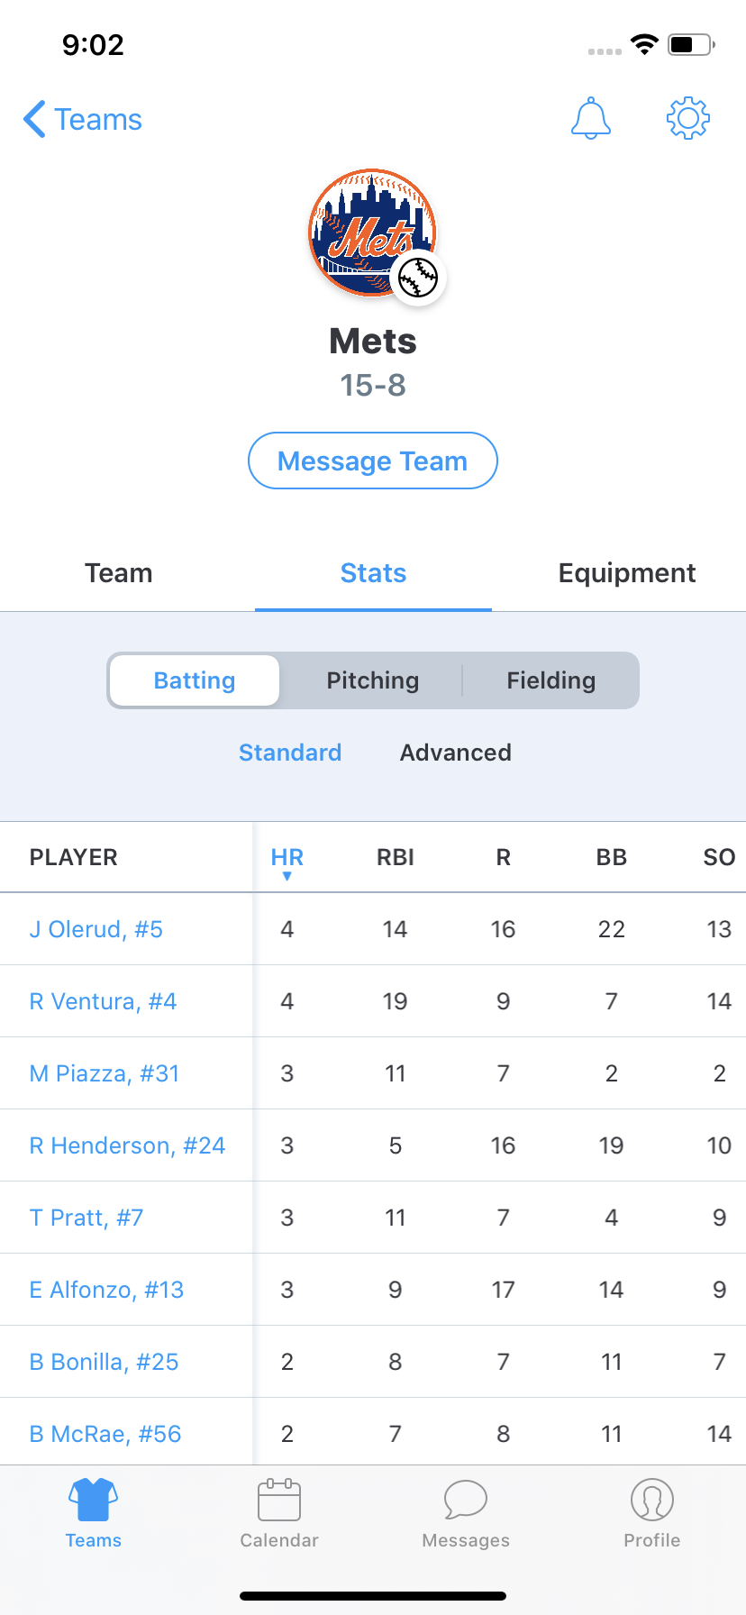Screen dimensions: 746x1615
Task: Sort by the HR column arrow
Action: click(x=287, y=876)
